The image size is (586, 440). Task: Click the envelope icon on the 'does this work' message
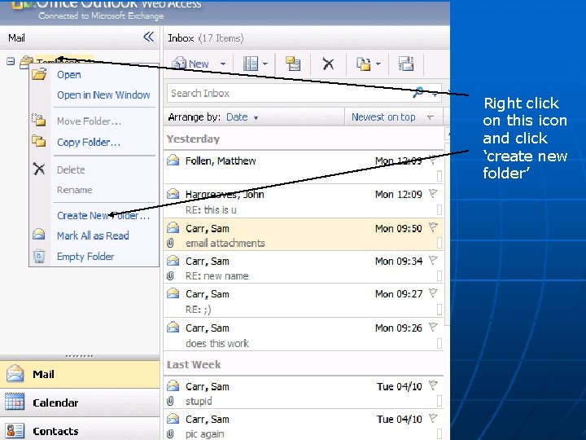(x=173, y=328)
